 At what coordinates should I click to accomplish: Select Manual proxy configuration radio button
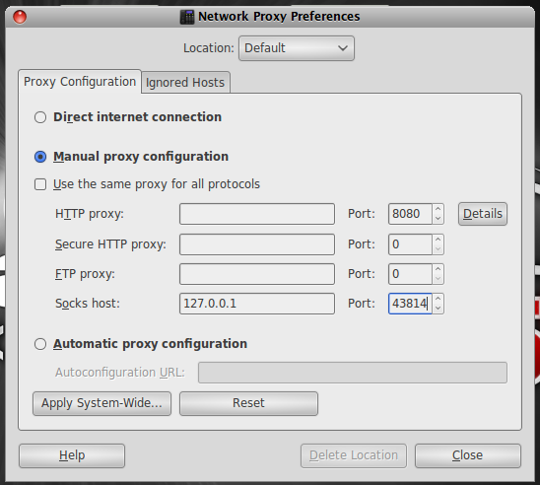coord(40,157)
